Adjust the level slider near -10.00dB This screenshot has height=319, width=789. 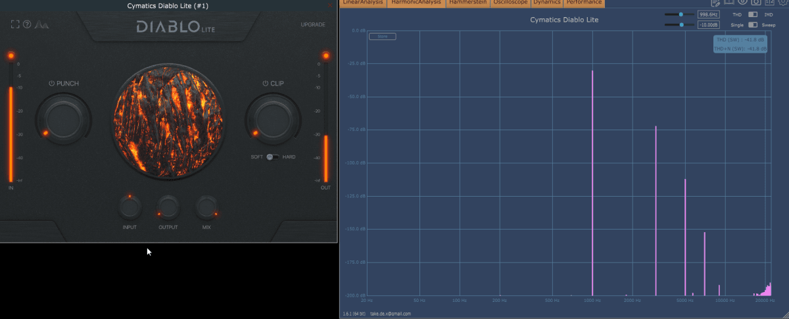[x=679, y=24]
